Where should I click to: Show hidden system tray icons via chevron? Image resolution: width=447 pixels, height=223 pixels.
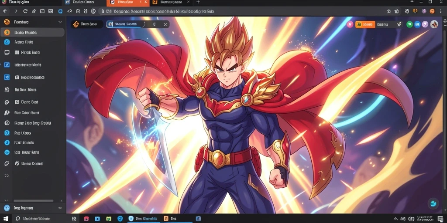click(395, 219)
